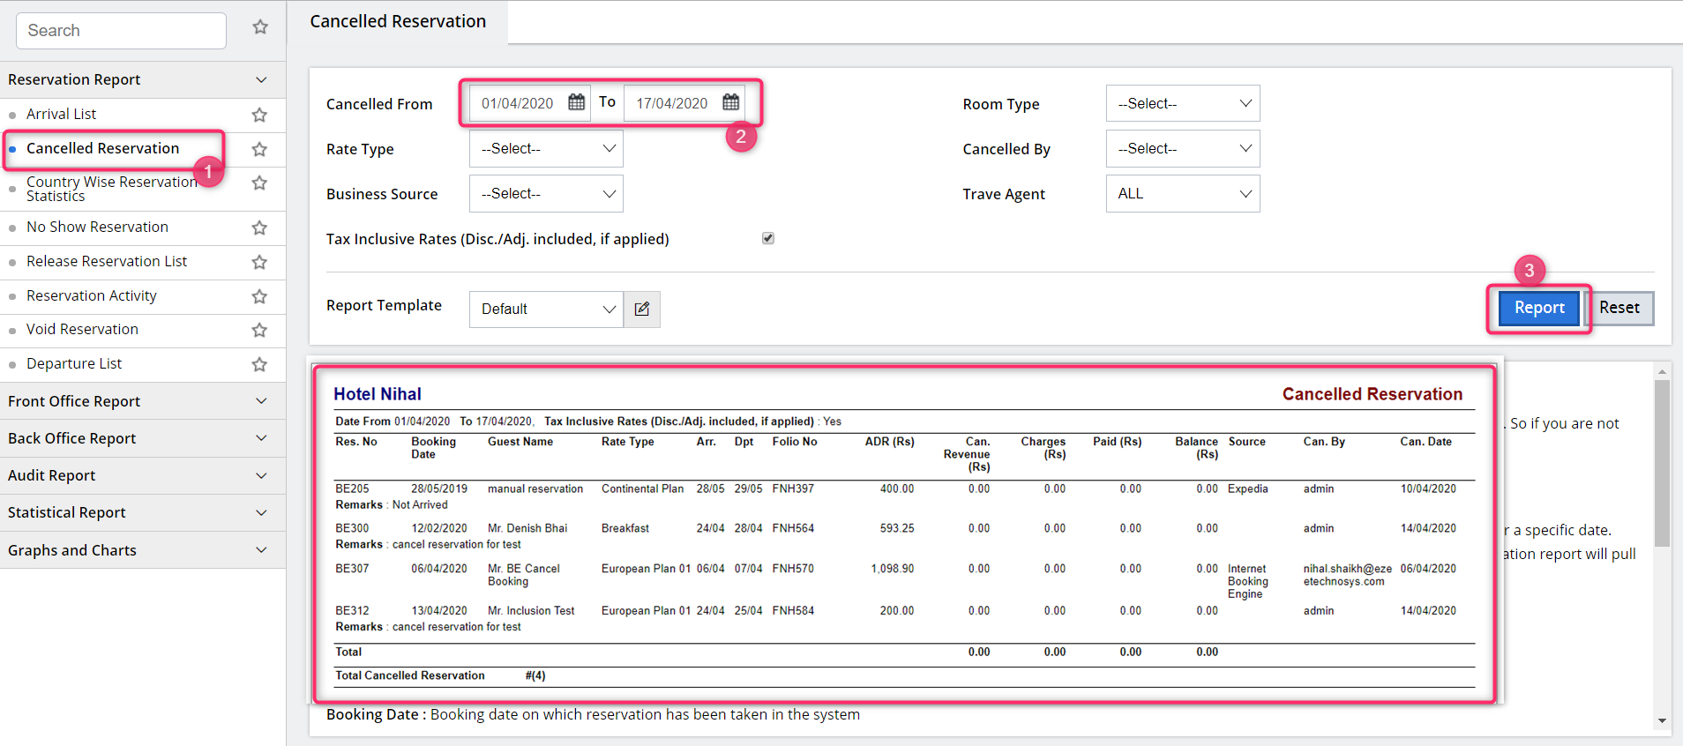Open Departure List report
1683x746 pixels.
74,363
